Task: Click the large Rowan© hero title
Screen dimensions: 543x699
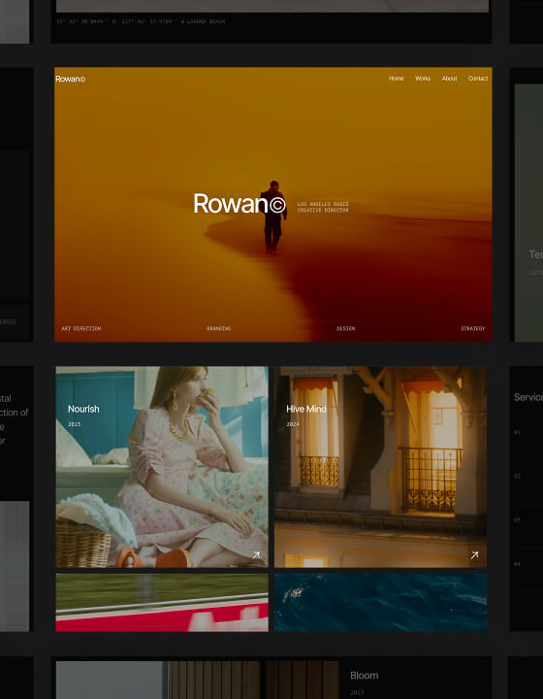Action: pyautogui.click(x=240, y=204)
